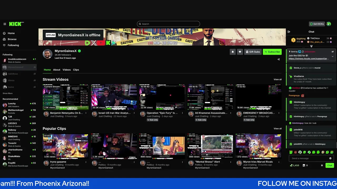Open options for Ali Khamenei video
The width and height of the screenshot is (337, 189).
[231, 113]
